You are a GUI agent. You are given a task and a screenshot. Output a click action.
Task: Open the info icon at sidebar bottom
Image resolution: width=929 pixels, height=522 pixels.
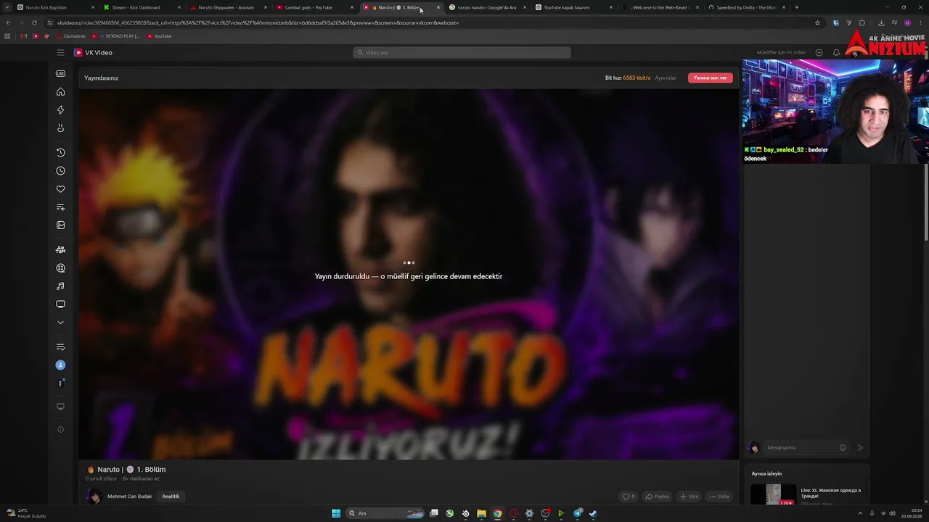61,430
